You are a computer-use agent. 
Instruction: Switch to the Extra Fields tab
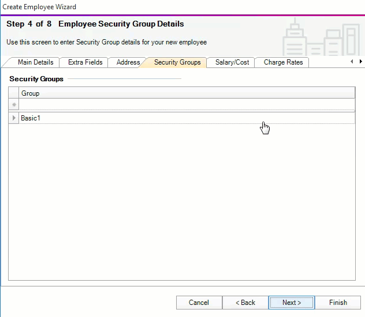(x=85, y=62)
